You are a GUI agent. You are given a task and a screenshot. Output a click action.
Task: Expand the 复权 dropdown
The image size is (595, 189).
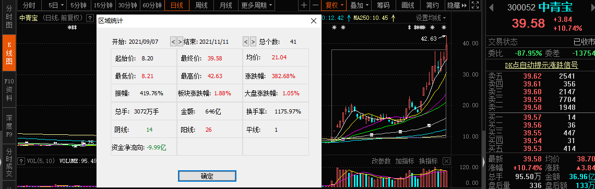pyautogui.click(x=335, y=5)
